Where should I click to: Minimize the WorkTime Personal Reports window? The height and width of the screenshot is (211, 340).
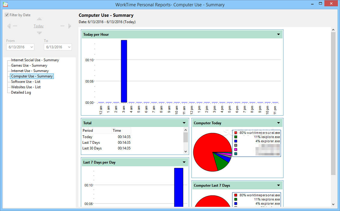pyautogui.click(x=312, y=4)
